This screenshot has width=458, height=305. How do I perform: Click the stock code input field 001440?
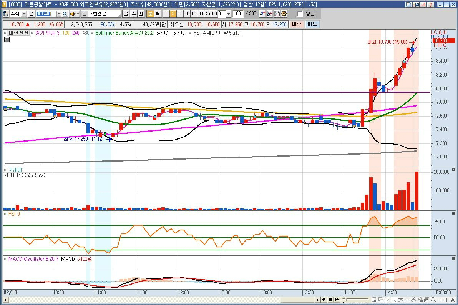coord(46,14)
